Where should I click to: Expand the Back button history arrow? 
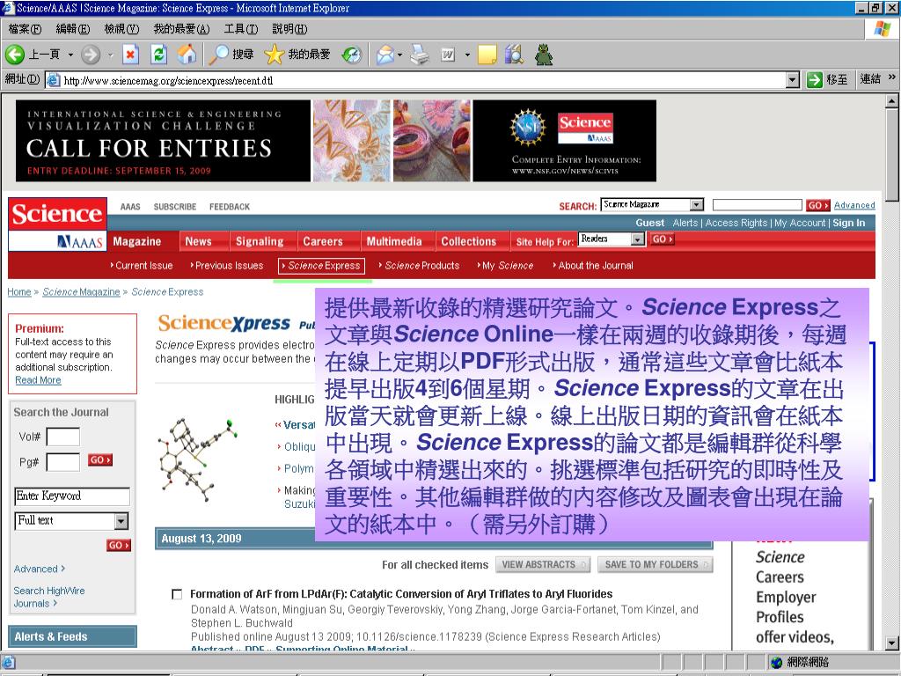coord(70,55)
